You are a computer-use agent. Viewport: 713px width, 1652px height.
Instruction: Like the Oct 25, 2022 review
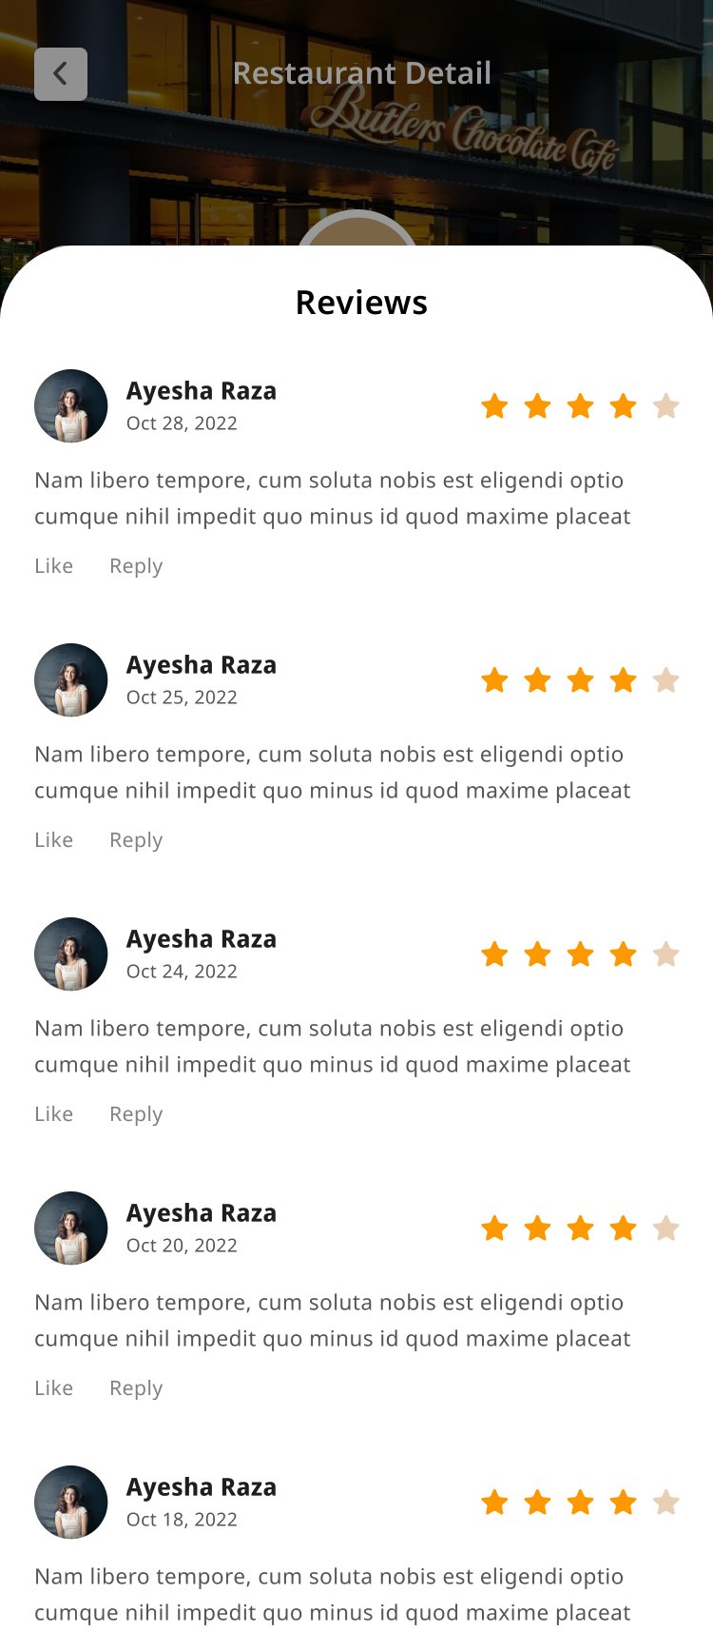click(x=53, y=840)
